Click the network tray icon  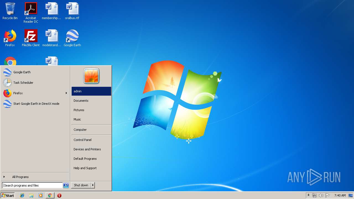tap(314, 195)
